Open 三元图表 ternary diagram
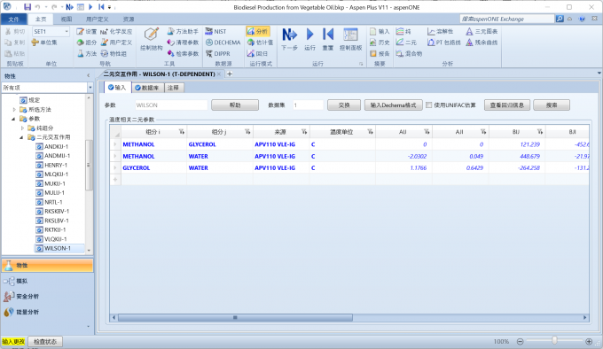Screen dimensions: 603x349 tap(482, 32)
